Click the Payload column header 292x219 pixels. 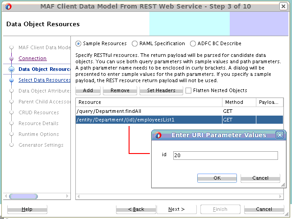pos(269,102)
